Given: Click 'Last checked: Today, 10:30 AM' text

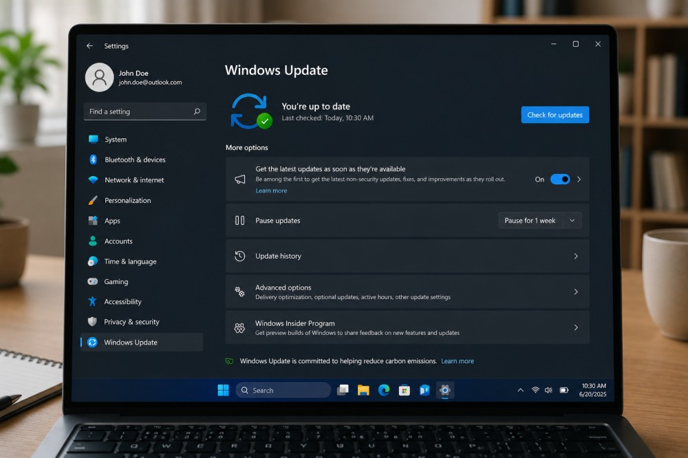Looking at the screenshot, I should [x=327, y=118].
